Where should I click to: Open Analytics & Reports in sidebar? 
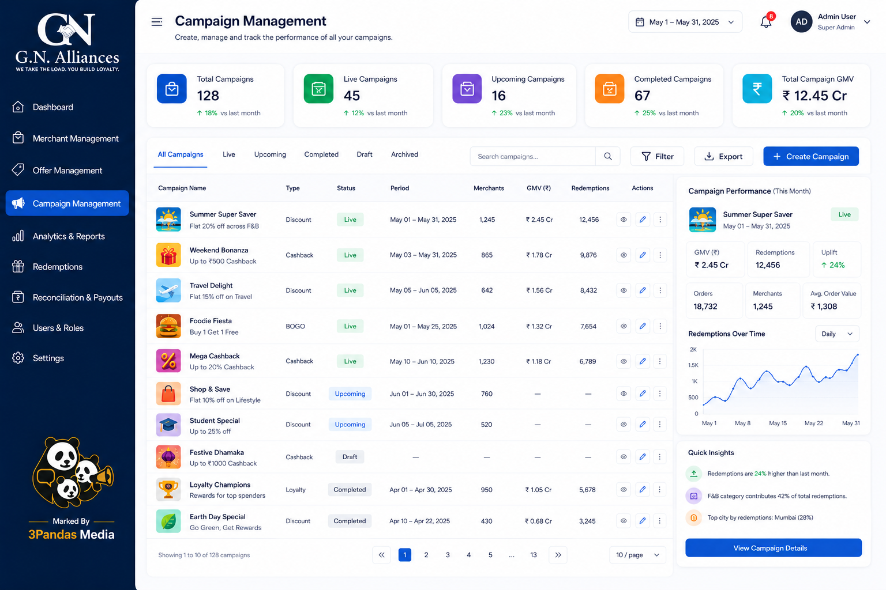67,236
